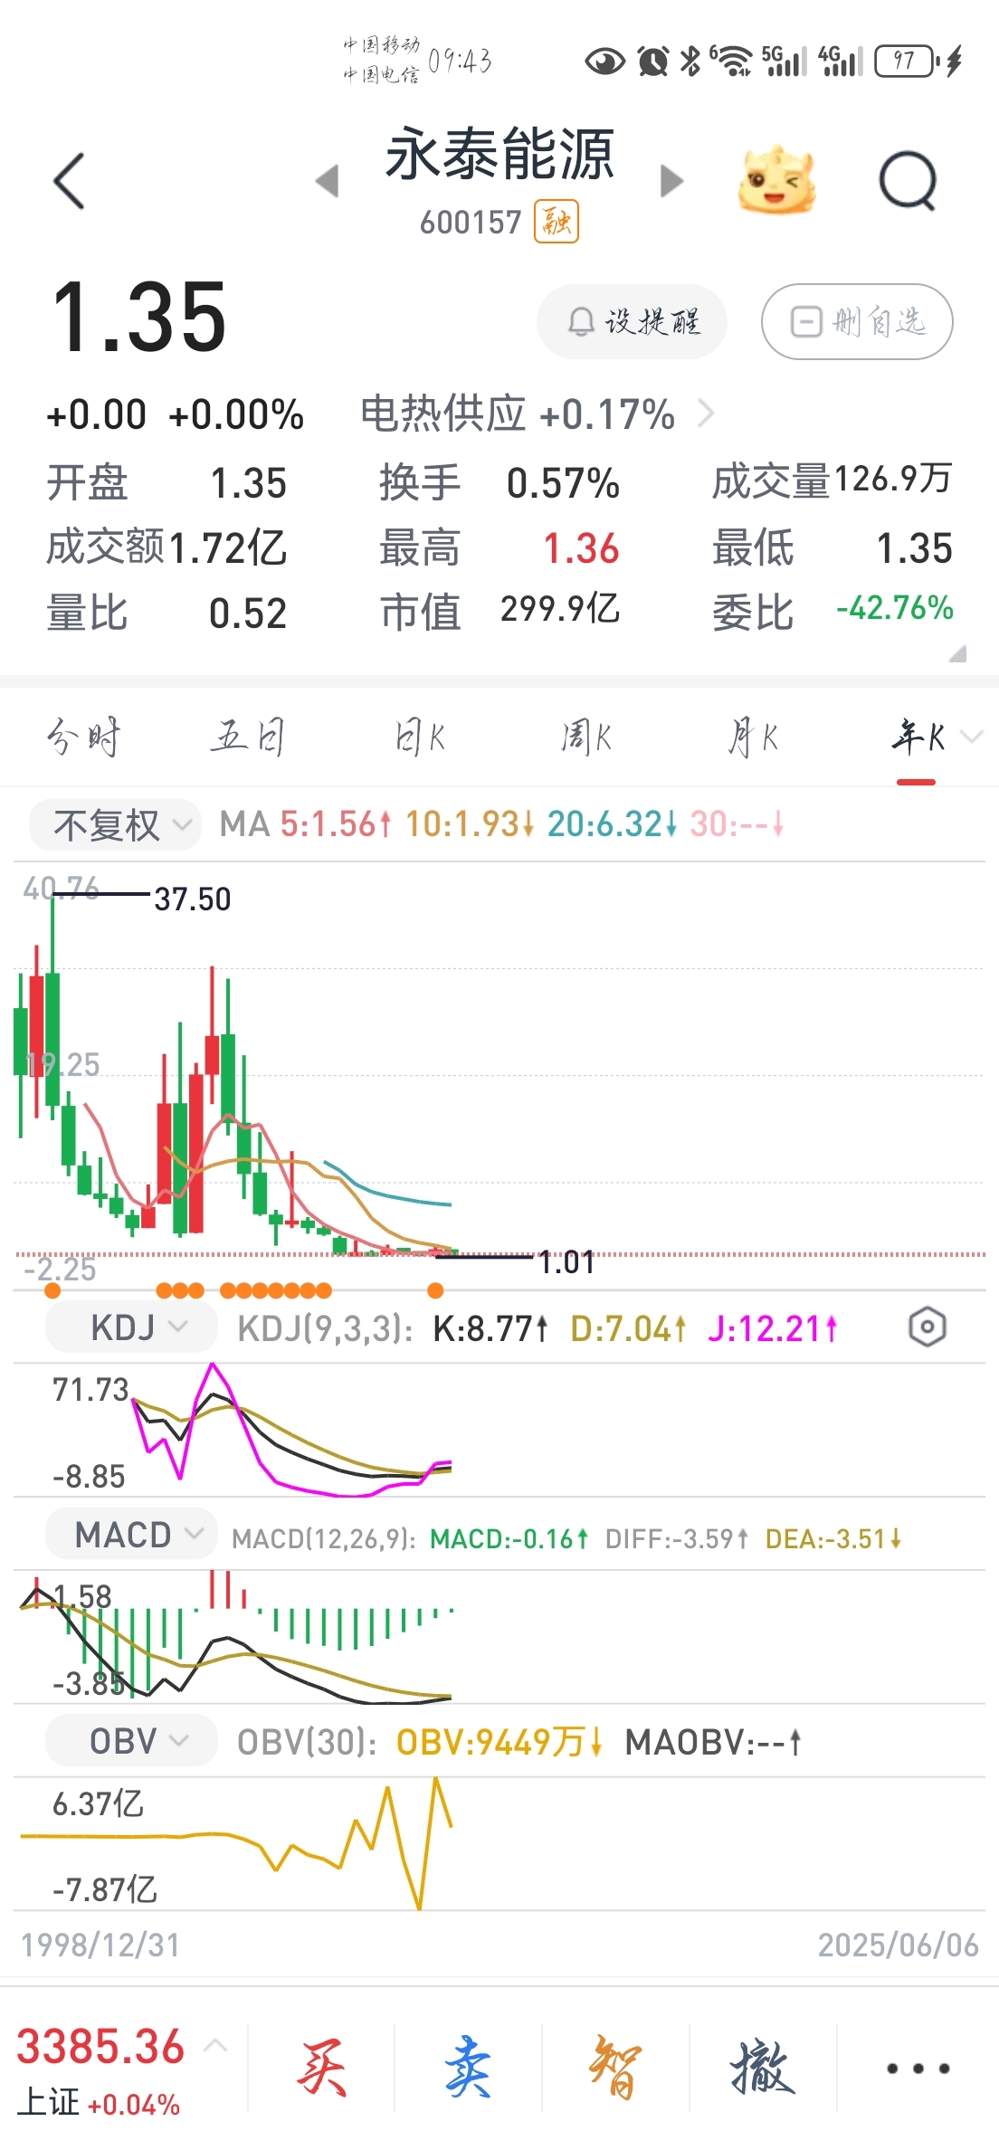Tap the DEA:-3.51 MACD value

pos(833,1538)
